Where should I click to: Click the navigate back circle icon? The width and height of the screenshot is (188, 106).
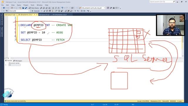[4, 8]
